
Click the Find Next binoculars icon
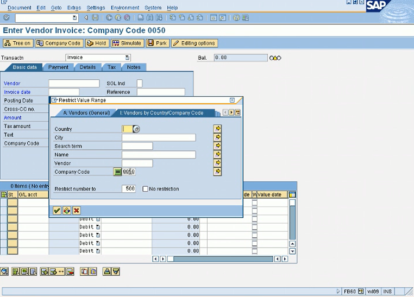[159, 18]
